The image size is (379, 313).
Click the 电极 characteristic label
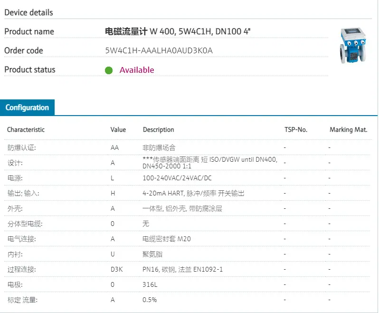click(15, 284)
